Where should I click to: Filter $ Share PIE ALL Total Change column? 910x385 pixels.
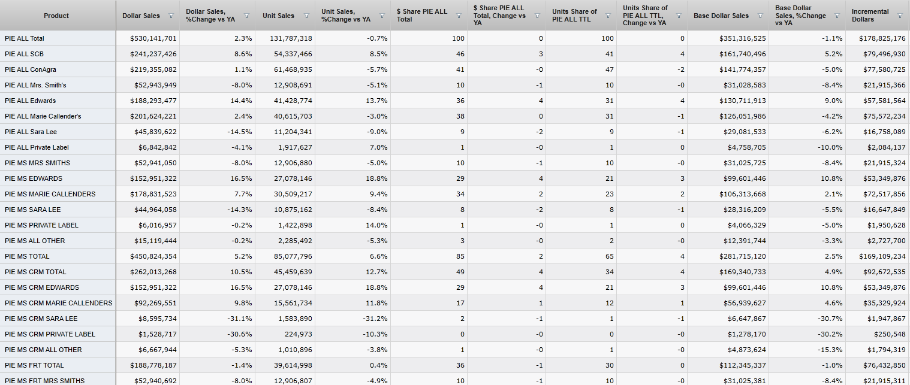[x=537, y=16]
